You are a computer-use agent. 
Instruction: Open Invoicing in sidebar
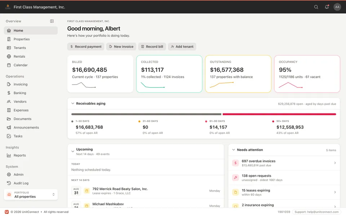31,84
